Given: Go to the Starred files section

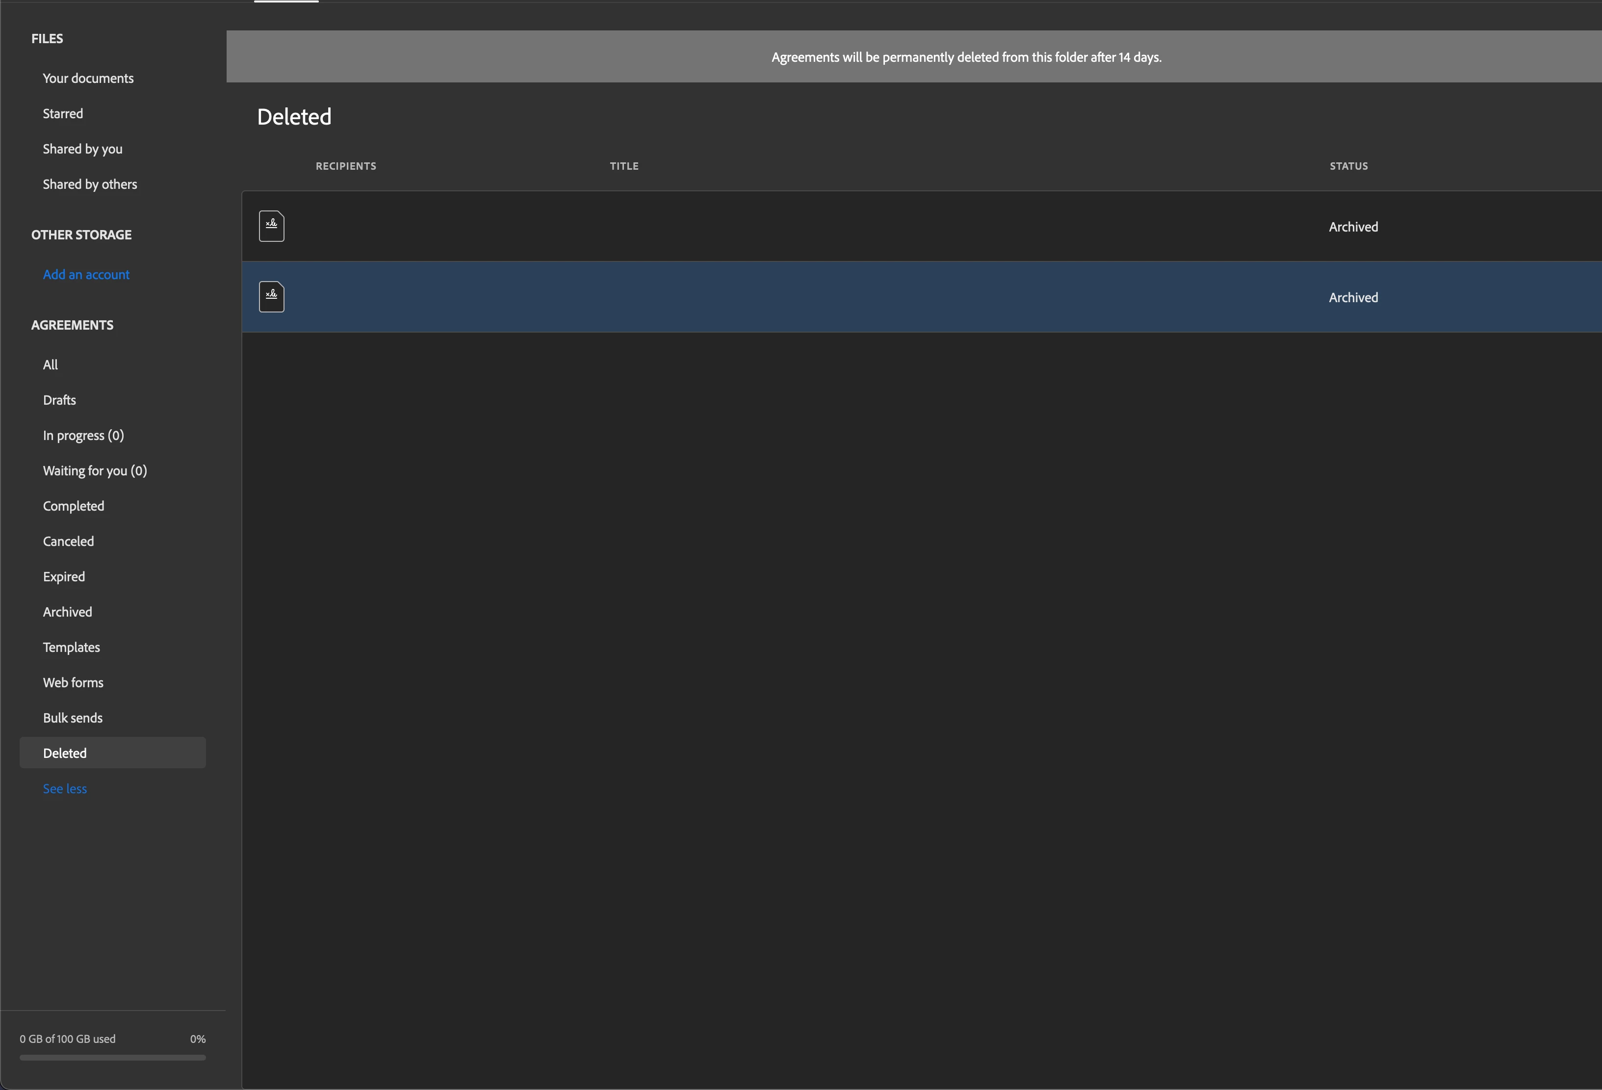Looking at the screenshot, I should pyautogui.click(x=63, y=113).
